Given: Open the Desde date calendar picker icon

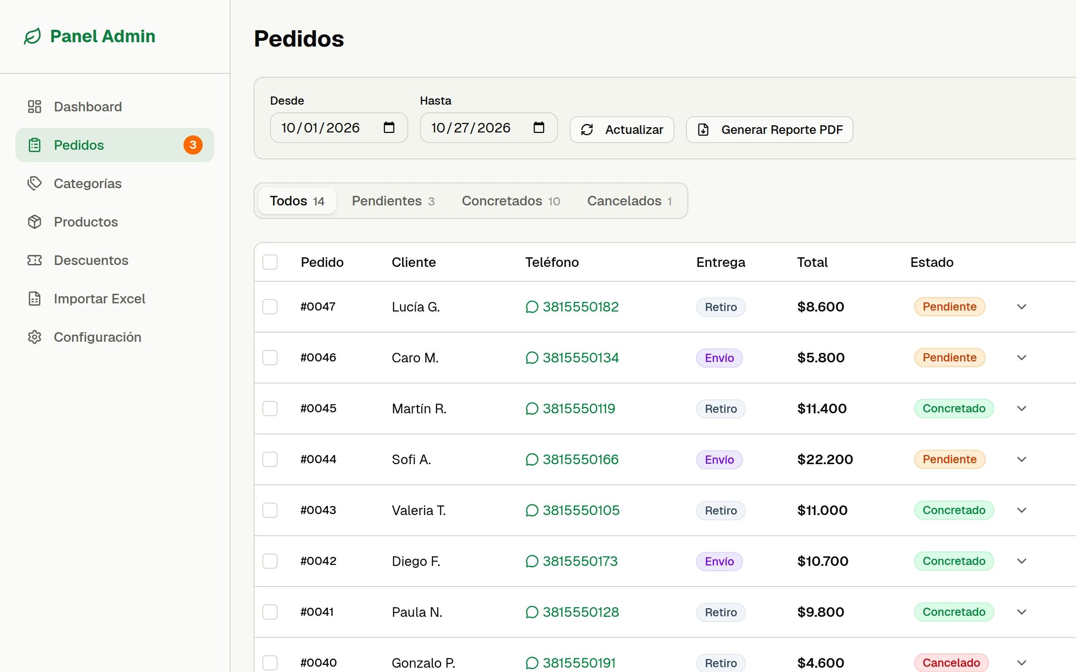Looking at the screenshot, I should click(x=389, y=127).
